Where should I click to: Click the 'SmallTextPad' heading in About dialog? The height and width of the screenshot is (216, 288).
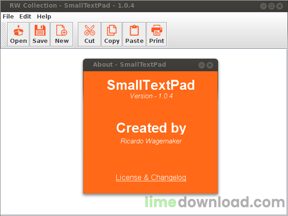point(151,85)
